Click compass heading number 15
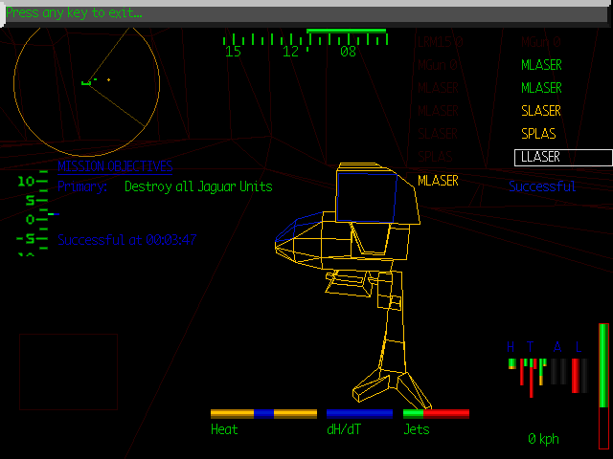The width and height of the screenshot is (613, 459). (233, 52)
